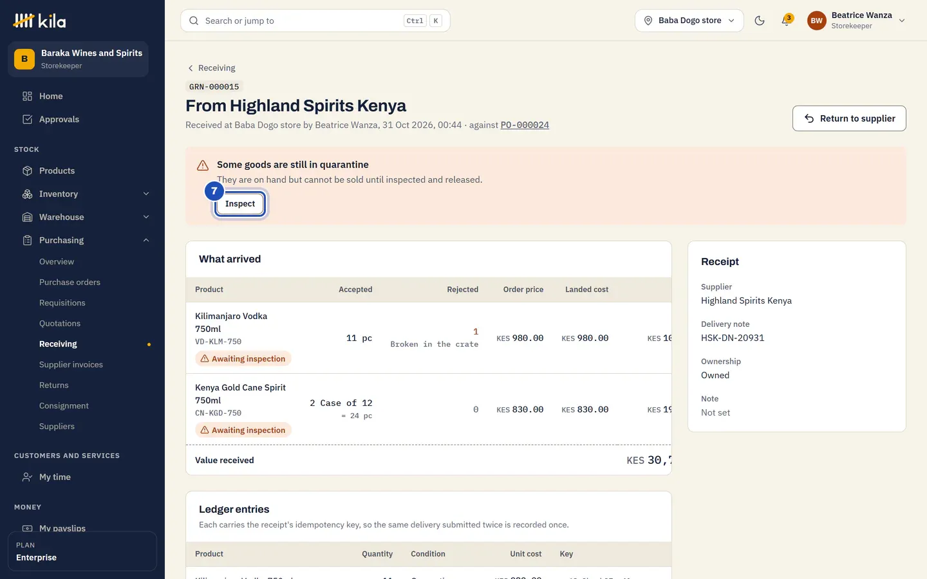
Task: Click the Inventory cubes icon
Action: tap(27, 194)
